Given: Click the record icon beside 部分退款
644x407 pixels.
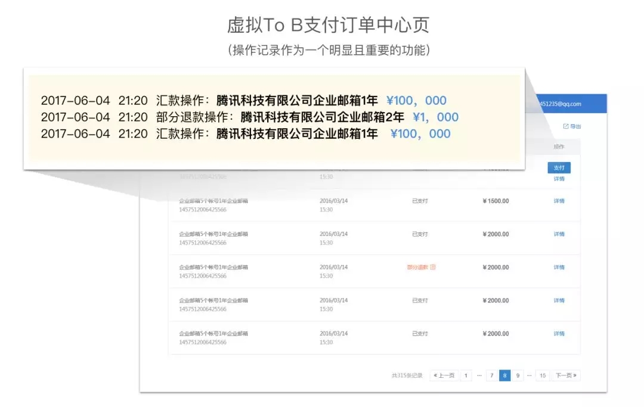Looking at the screenshot, I should (x=433, y=267).
